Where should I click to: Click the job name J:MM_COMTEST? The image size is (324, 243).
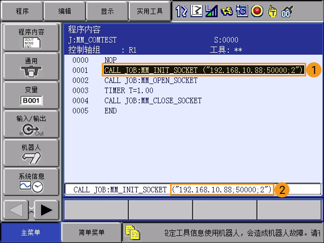click(92, 39)
